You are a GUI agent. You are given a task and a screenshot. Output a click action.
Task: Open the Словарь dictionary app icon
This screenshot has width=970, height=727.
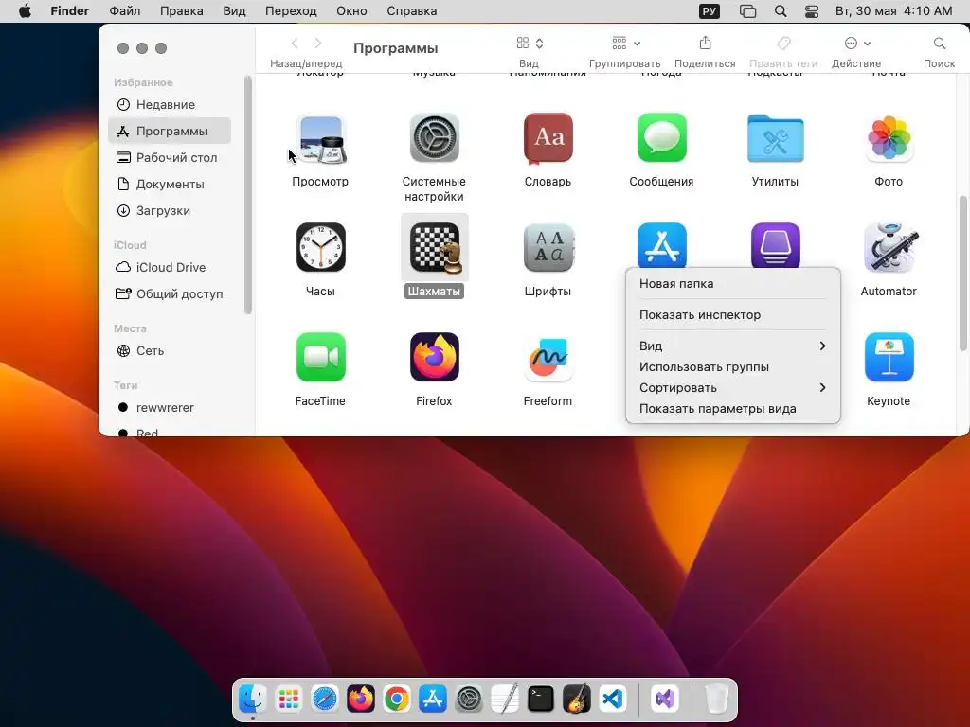(548, 138)
